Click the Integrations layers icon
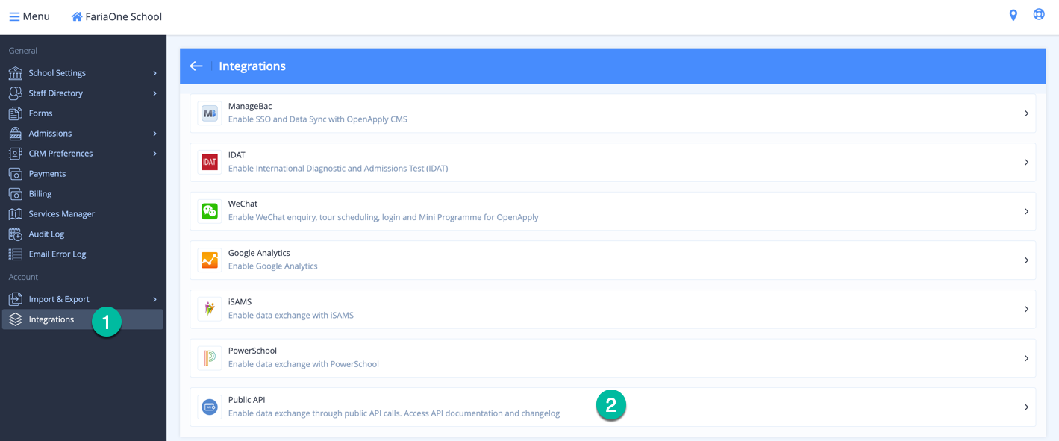 pos(15,319)
